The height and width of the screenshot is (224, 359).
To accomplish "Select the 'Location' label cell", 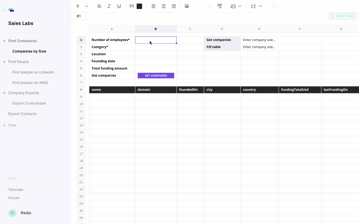I will pyautogui.click(x=112, y=54).
